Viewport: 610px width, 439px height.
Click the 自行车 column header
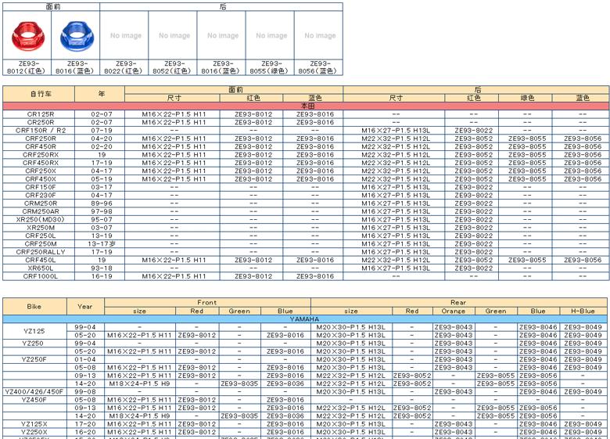[39, 94]
